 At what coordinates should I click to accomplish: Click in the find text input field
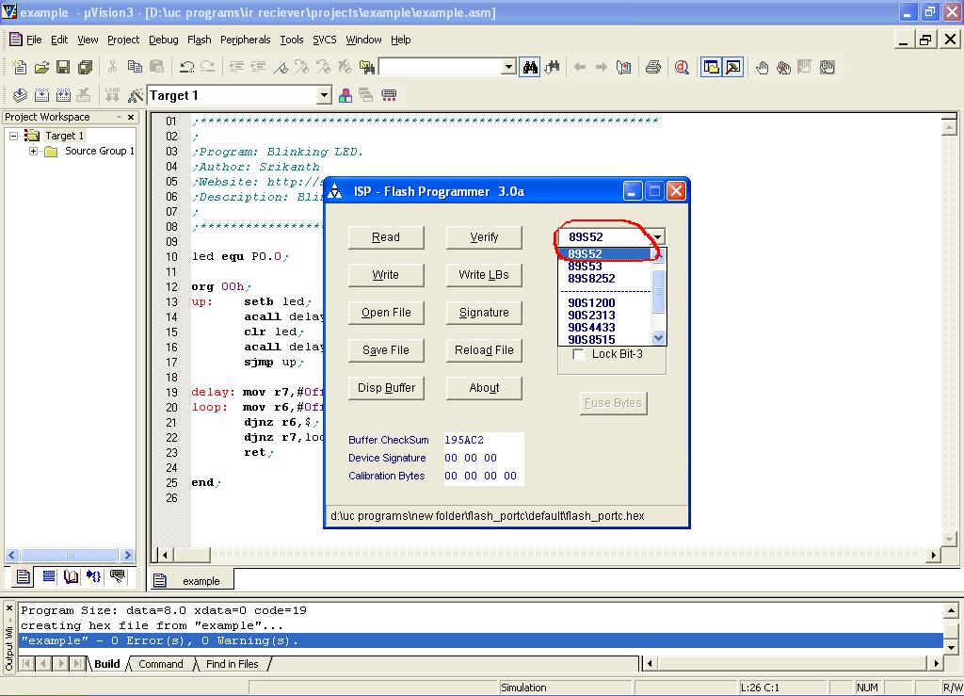point(441,67)
